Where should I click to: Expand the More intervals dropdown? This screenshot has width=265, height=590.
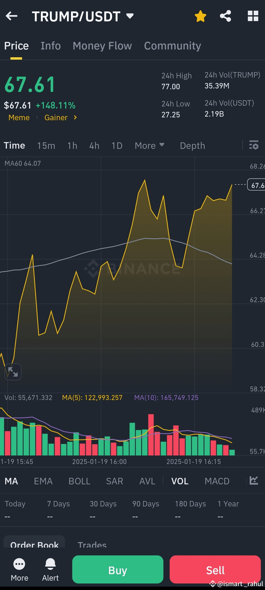pyautogui.click(x=149, y=146)
